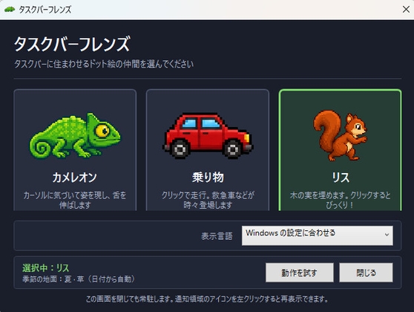This screenshot has width=414, height=312.
Task: Click the 表示言語 label
Action: pyautogui.click(x=217, y=235)
